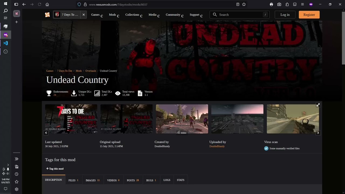Click the orange Register button
Screen dimensions: 345x194
click(309, 15)
